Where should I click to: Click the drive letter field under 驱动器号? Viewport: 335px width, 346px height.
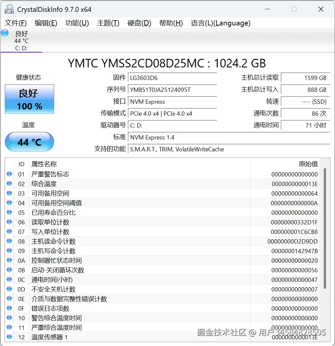click(x=172, y=126)
